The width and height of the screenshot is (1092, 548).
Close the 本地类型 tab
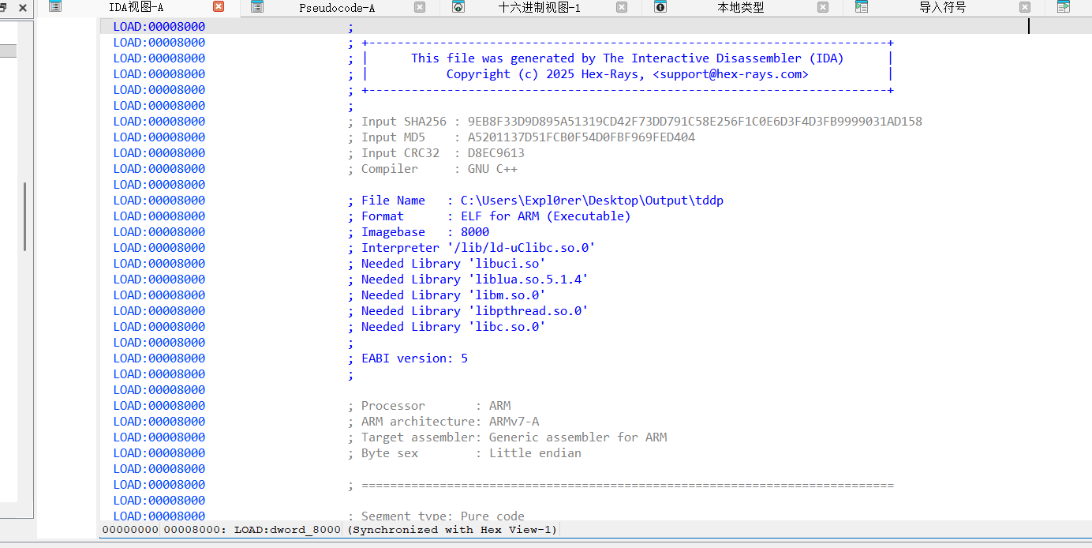coord(823,7)
